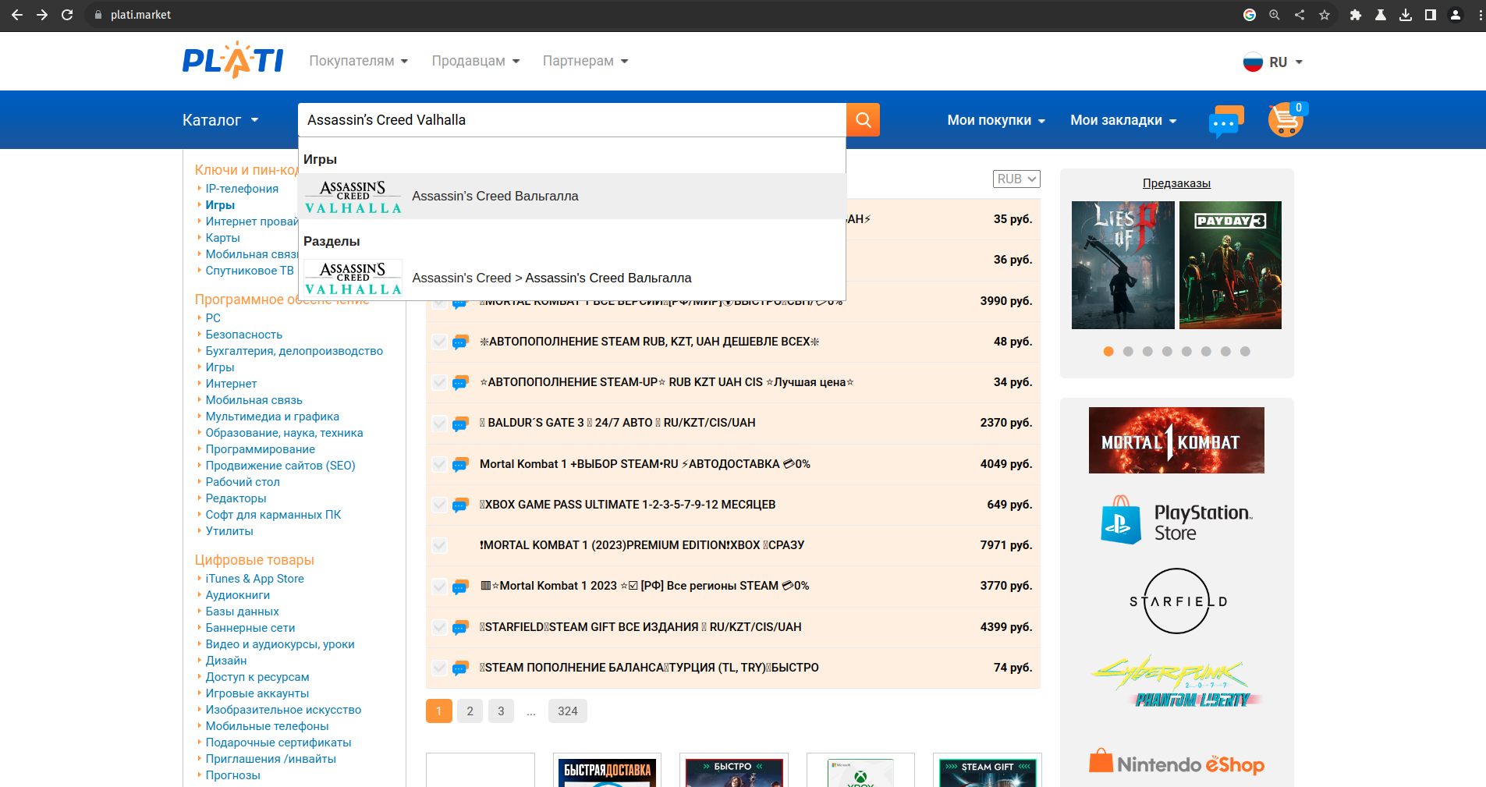Expand the Продавцам menu
Screen dimensions: 1486x787
click(x=475, y=61)
